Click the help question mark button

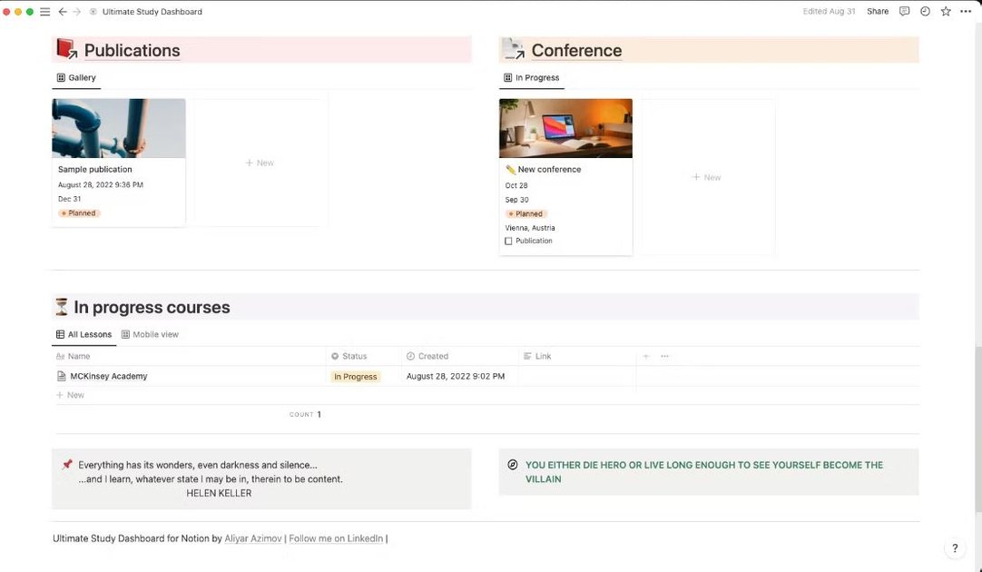(x=954, y=548)
